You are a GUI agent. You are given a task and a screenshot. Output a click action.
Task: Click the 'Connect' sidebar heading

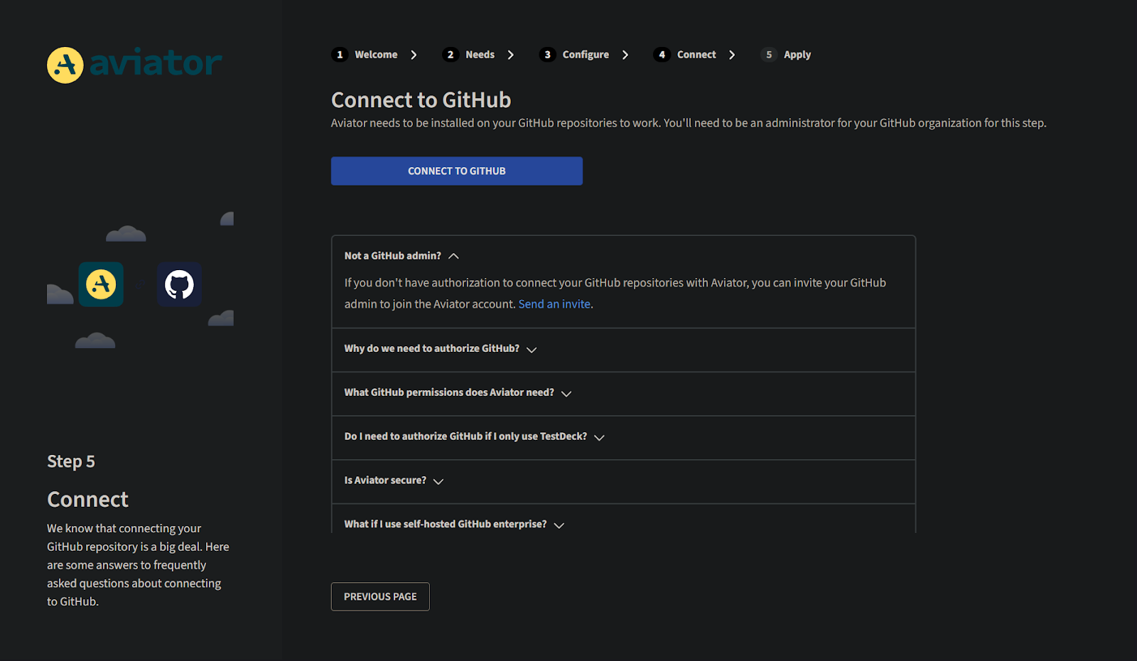pos(87,499)
